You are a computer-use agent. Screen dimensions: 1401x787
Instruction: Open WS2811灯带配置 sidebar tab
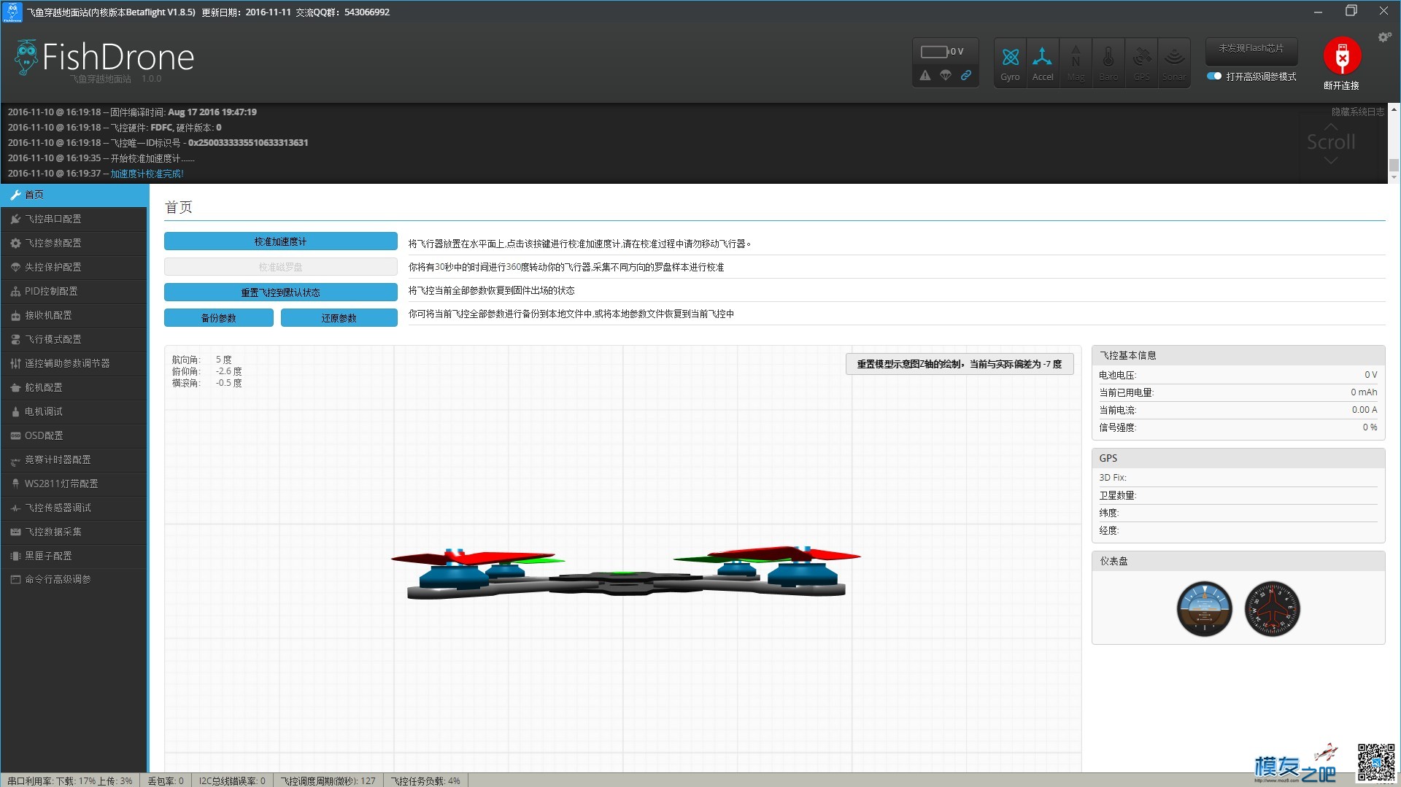point(74,484)
